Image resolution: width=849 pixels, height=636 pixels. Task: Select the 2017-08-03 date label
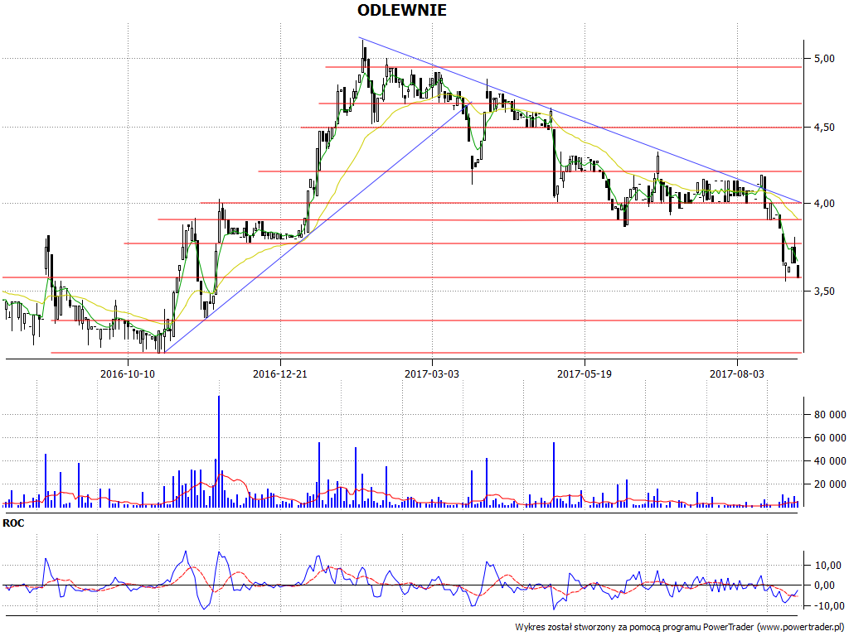[x=737, y=373]
